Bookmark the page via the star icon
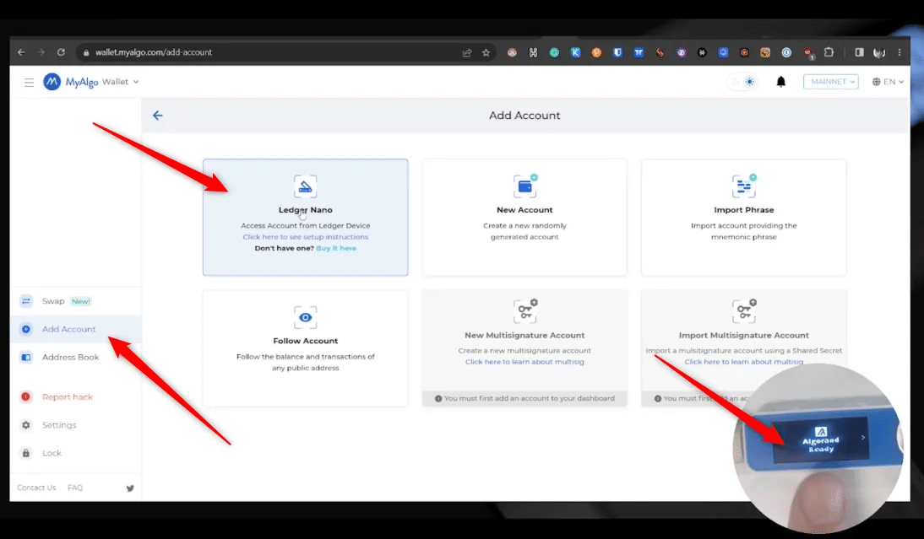The width and height of the screenshot is (924, 539). click(486, 51)
